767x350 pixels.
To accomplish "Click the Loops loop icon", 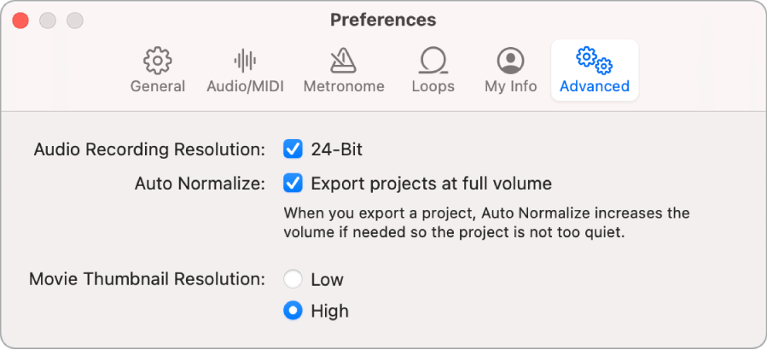I will pyautogui.click(x=433, y=61).
